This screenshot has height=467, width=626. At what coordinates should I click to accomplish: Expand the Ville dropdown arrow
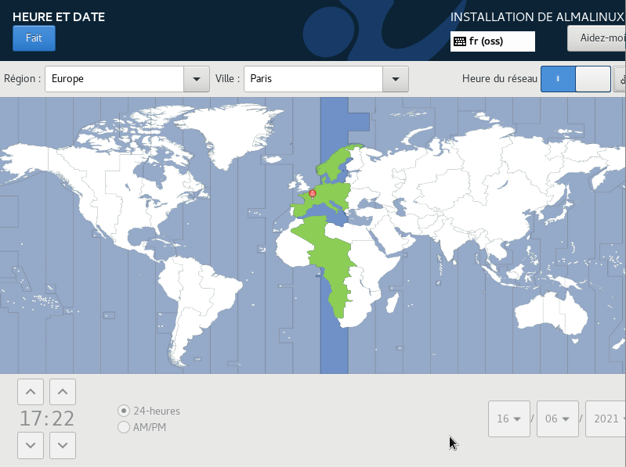[x=396, y=79]
